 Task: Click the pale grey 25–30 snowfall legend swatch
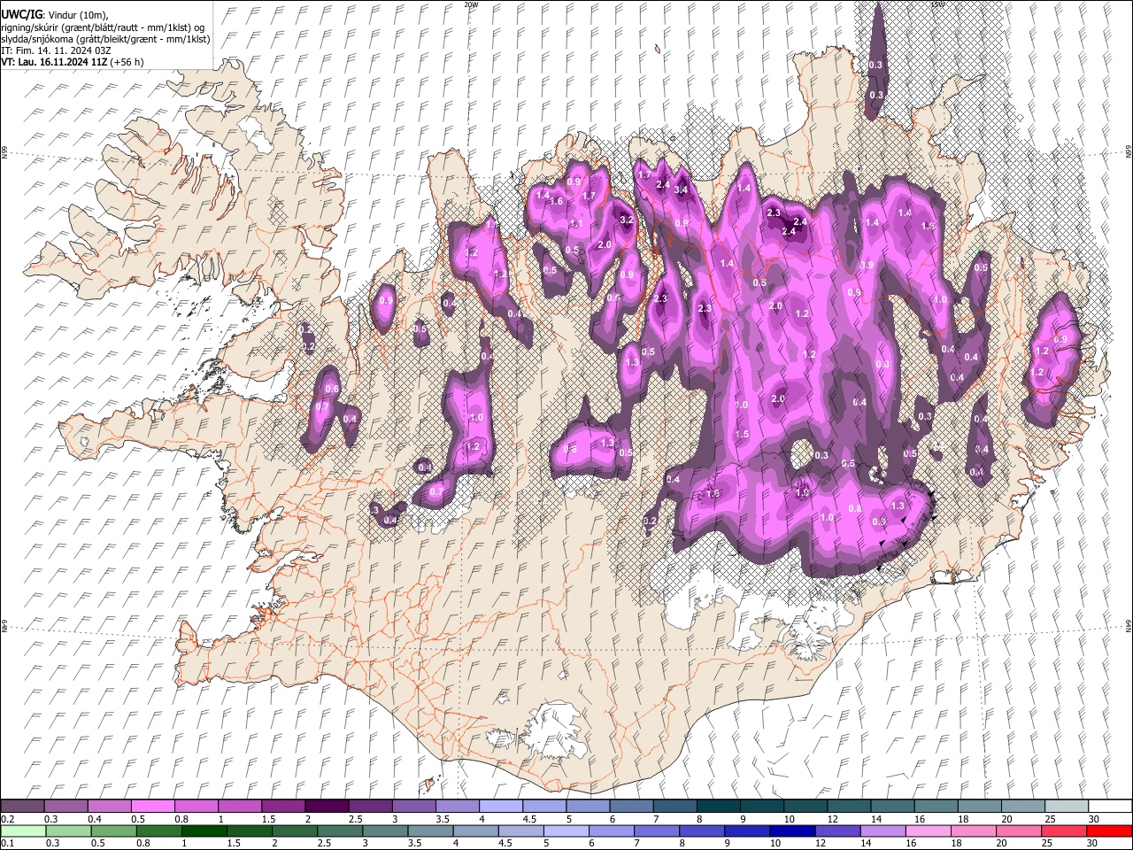tap(1067, 807)
